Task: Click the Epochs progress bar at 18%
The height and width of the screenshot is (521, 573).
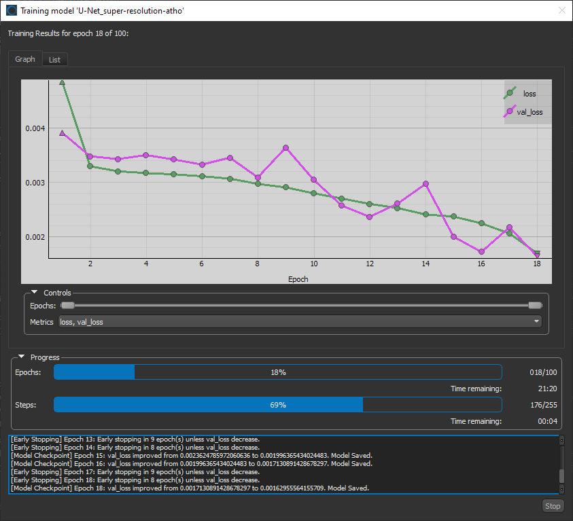Action: (277, 372)
